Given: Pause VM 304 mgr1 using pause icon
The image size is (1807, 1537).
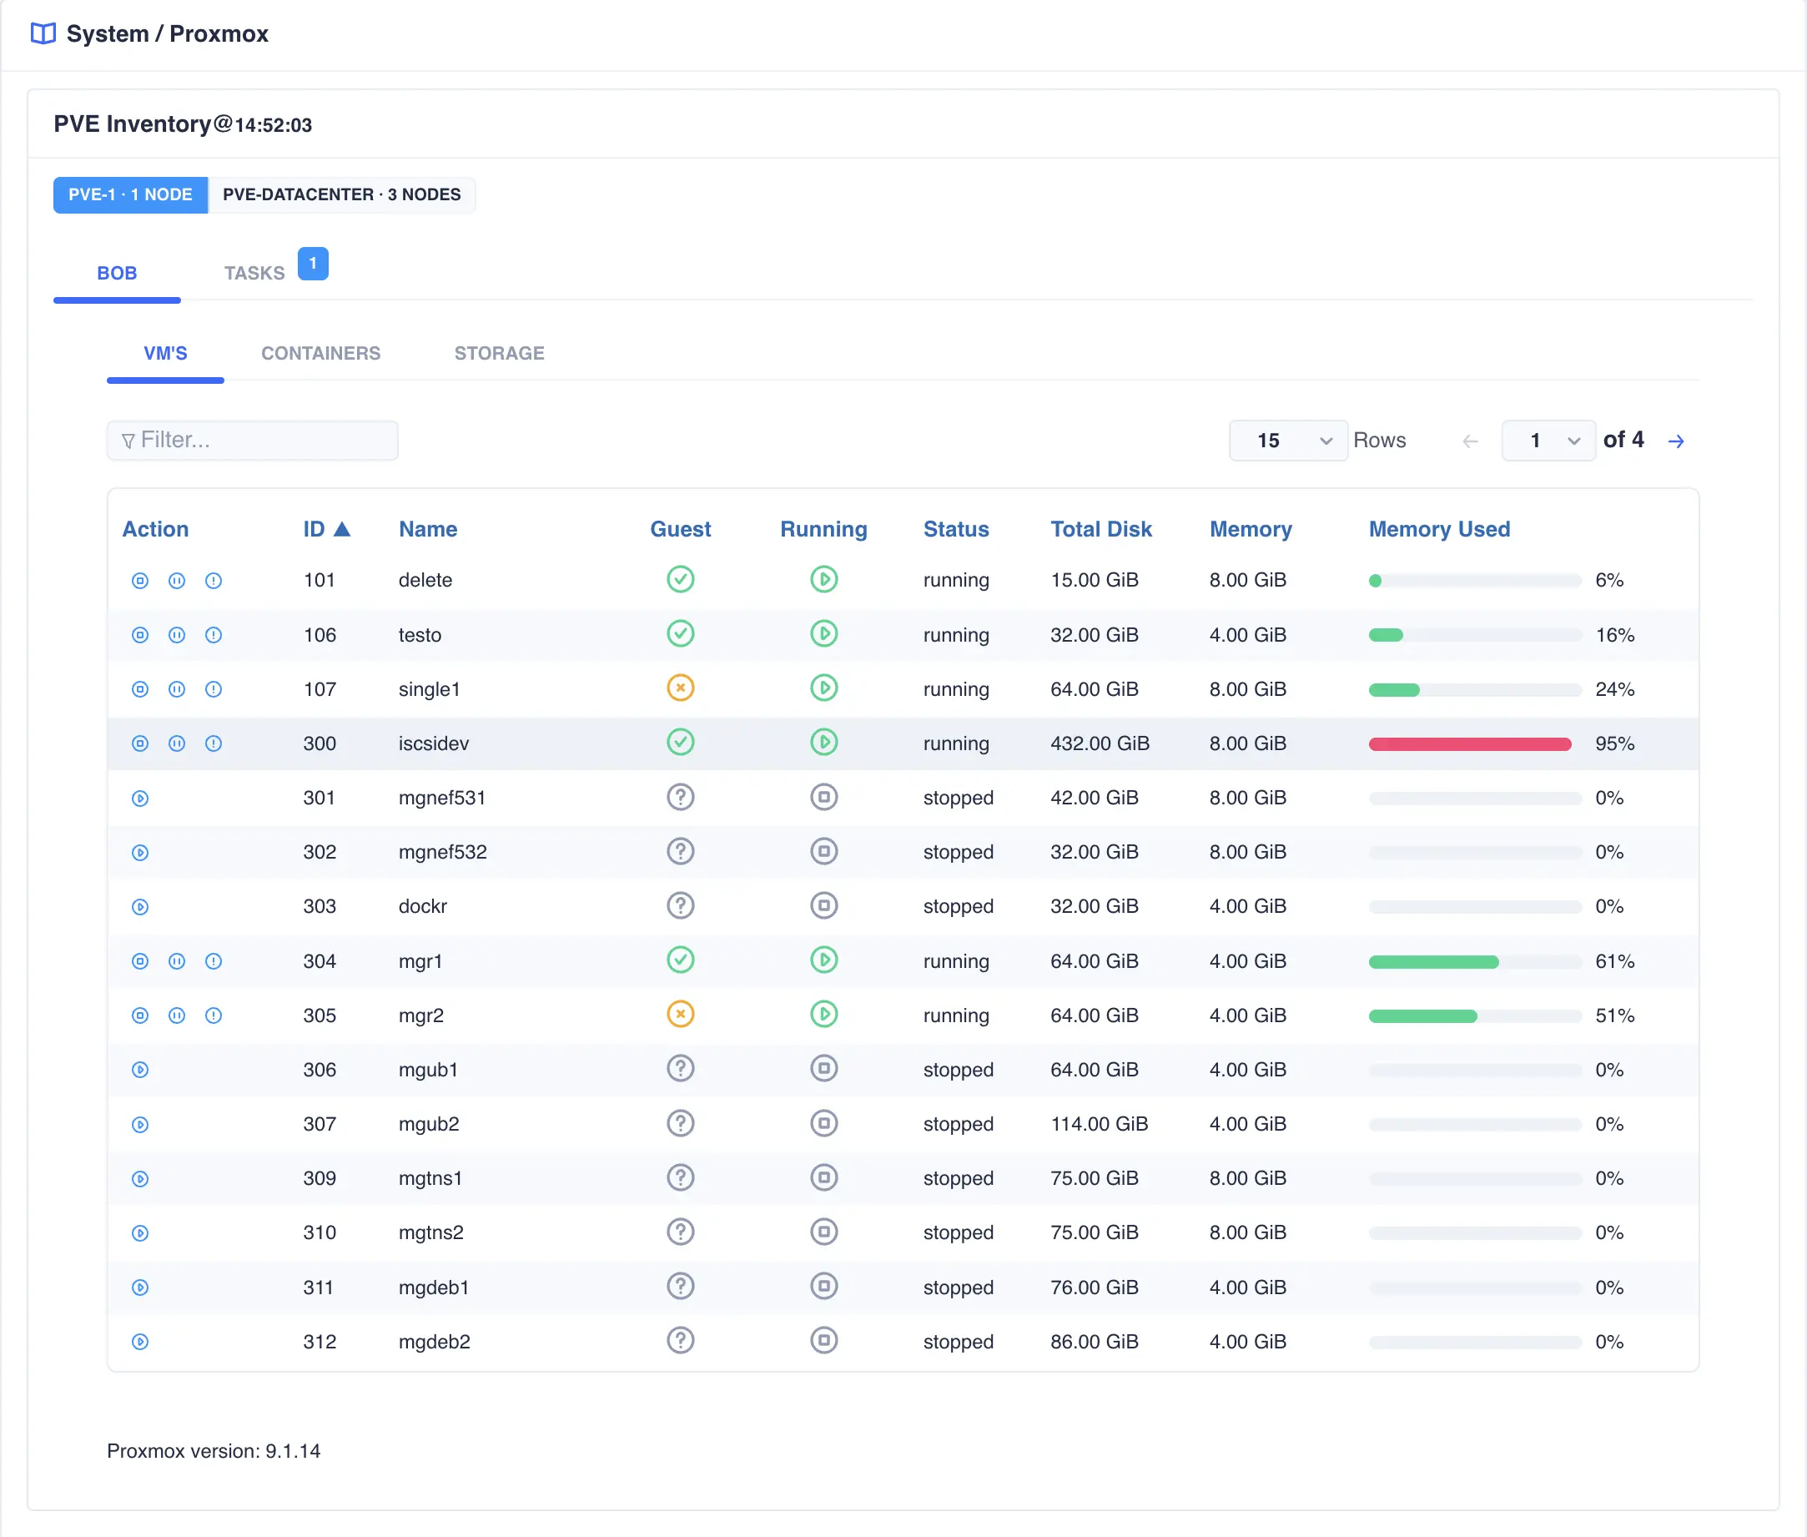Looking at the screenshot, I should 177,961.
